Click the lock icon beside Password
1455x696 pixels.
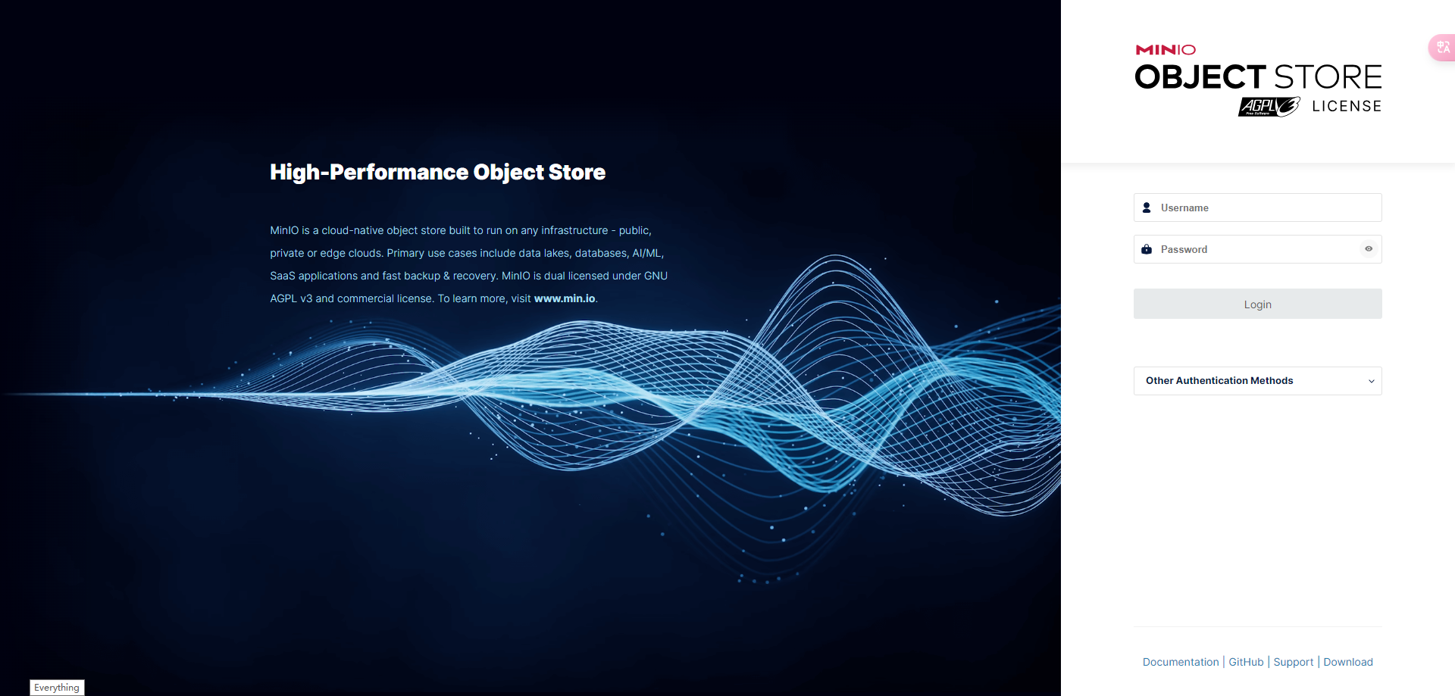[x=1147, y=249]
